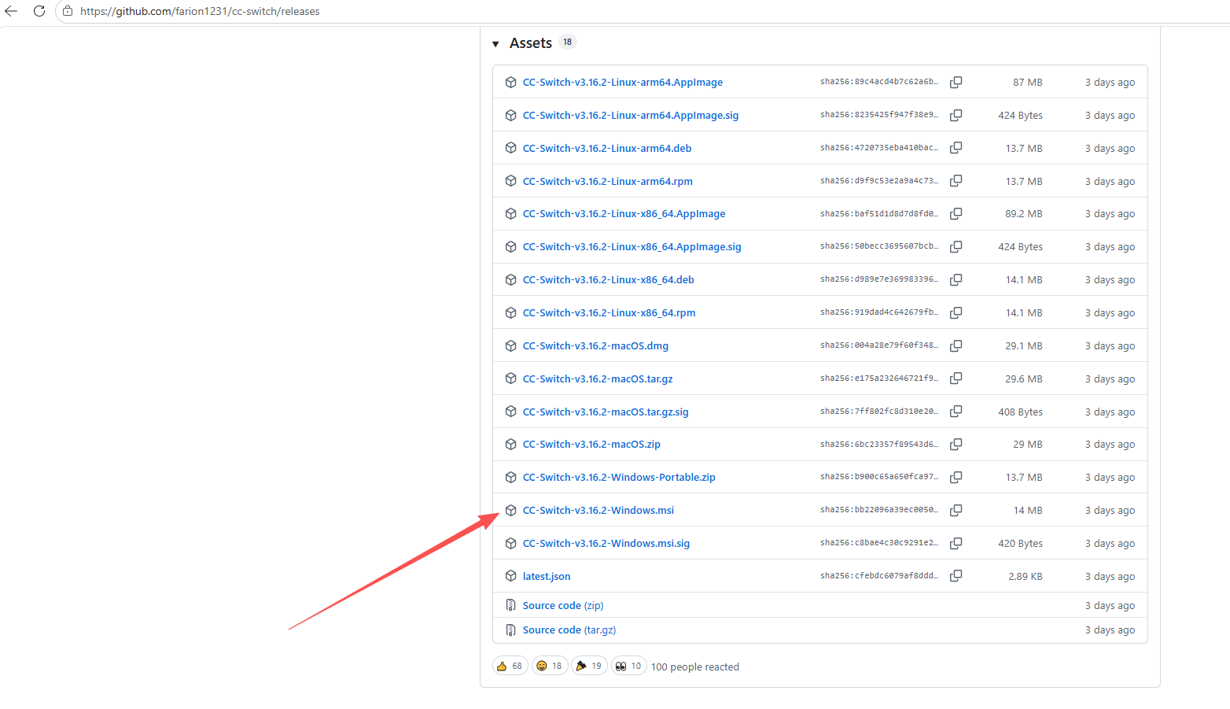
Task: Reload the page with the refresh icon
Action: pos(39,11)
